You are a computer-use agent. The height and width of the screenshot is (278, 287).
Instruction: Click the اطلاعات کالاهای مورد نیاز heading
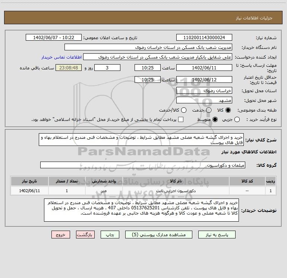click(x=249, y=152)
